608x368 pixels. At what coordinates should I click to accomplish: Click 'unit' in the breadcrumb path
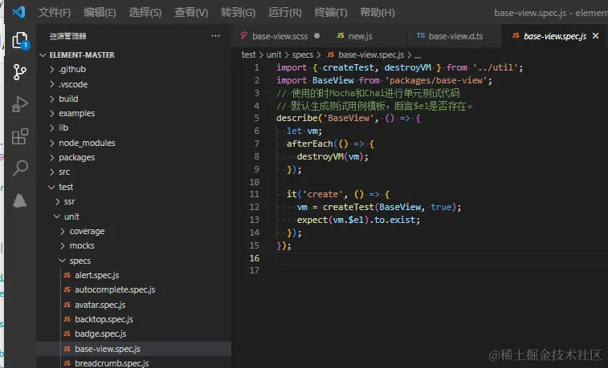(274, 55)
